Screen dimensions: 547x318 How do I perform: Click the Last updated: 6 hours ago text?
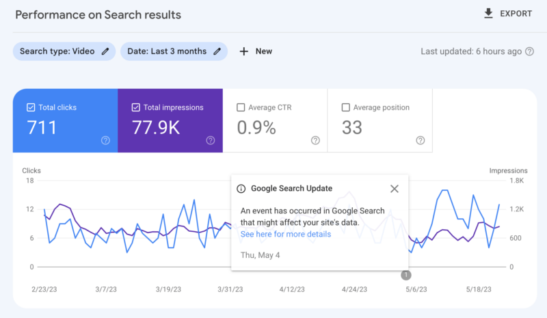coord(471,51)
